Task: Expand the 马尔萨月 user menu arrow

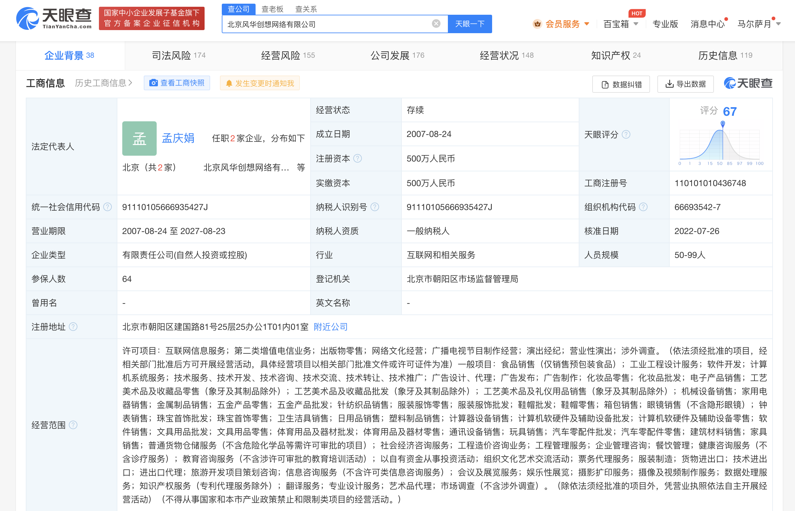Action: pos(778,24)
